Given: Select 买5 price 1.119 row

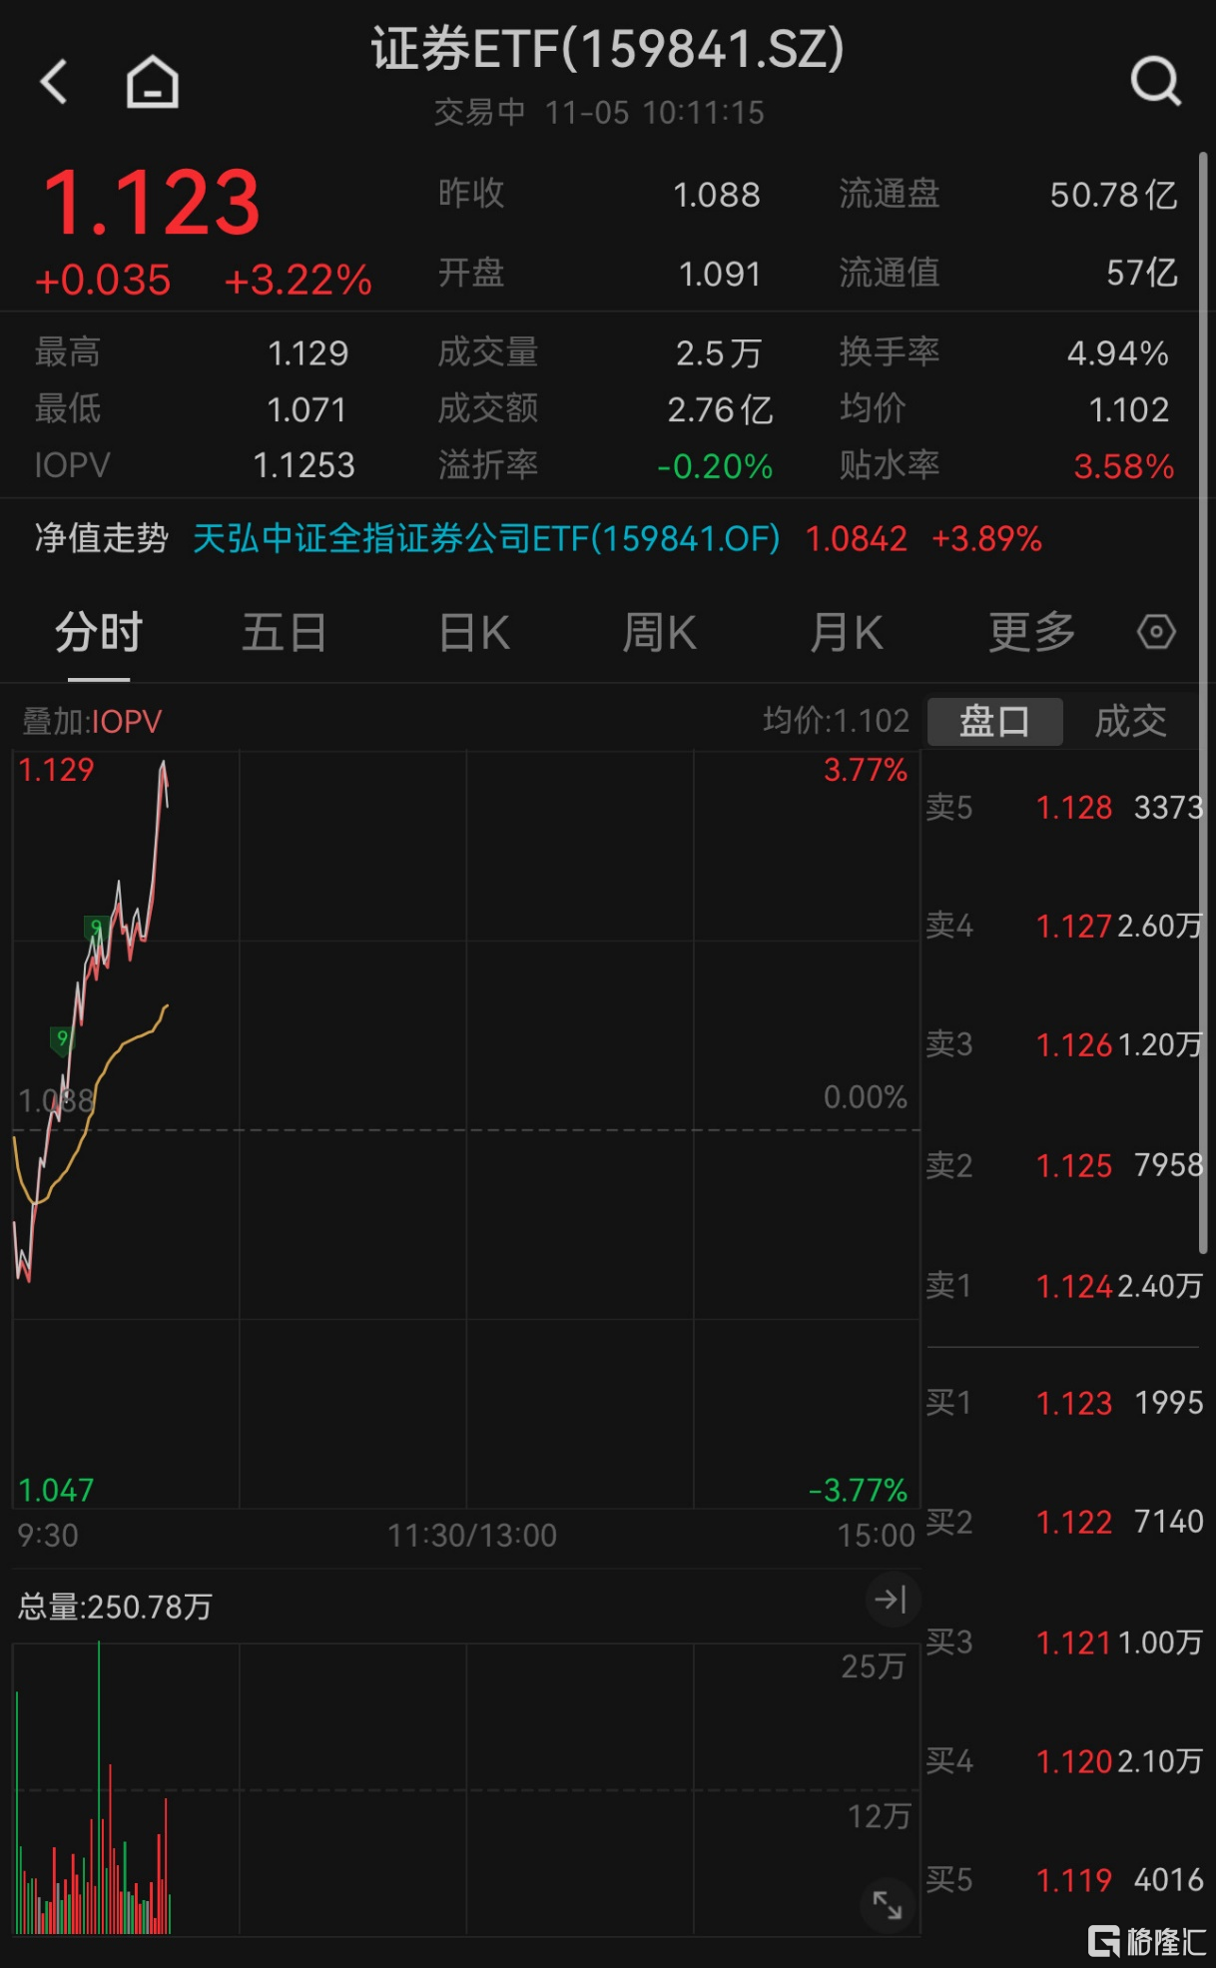Looking at the screenshot, I should click(x=1064, y=1880).
